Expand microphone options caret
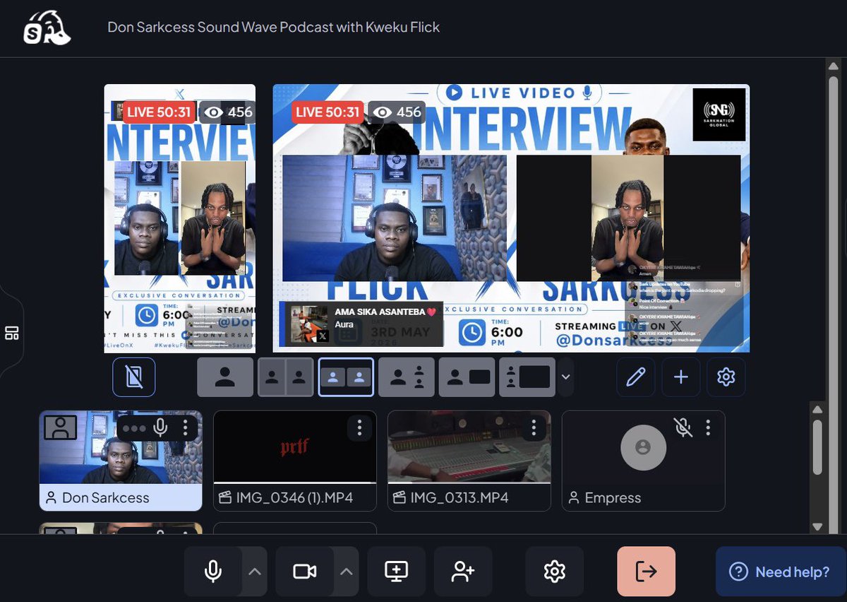 255,571
